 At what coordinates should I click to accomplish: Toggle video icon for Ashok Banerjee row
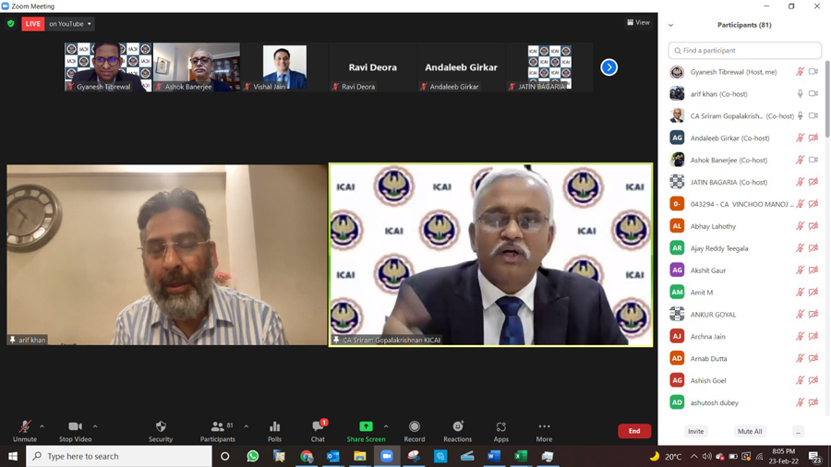coord(813,160)
